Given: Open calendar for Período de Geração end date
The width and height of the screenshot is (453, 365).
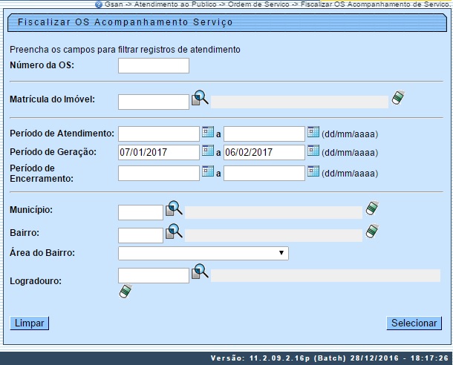Looking at the screenshot, I should (x=313, y=151).
